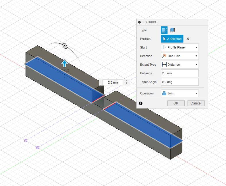Cancel the extrude operation
226x186 pixels.
pyautogui.click(x=196, y=103)
